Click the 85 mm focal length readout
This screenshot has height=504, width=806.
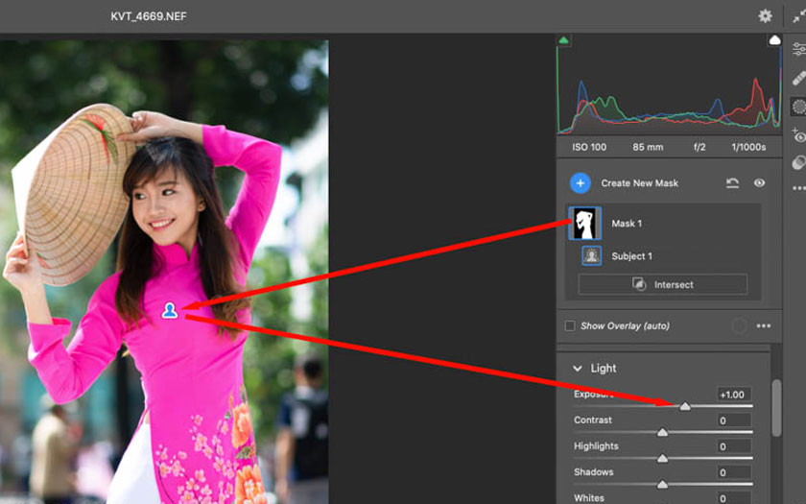coord(648,147)
